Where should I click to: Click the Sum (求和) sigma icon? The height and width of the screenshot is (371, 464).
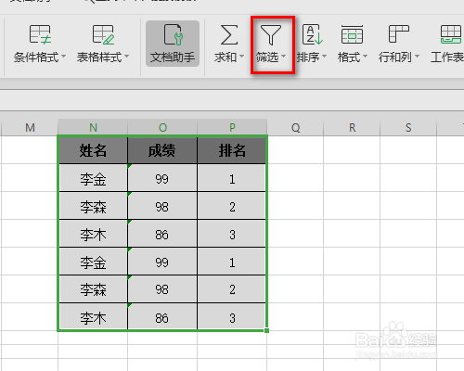click(x=229, y=34)
